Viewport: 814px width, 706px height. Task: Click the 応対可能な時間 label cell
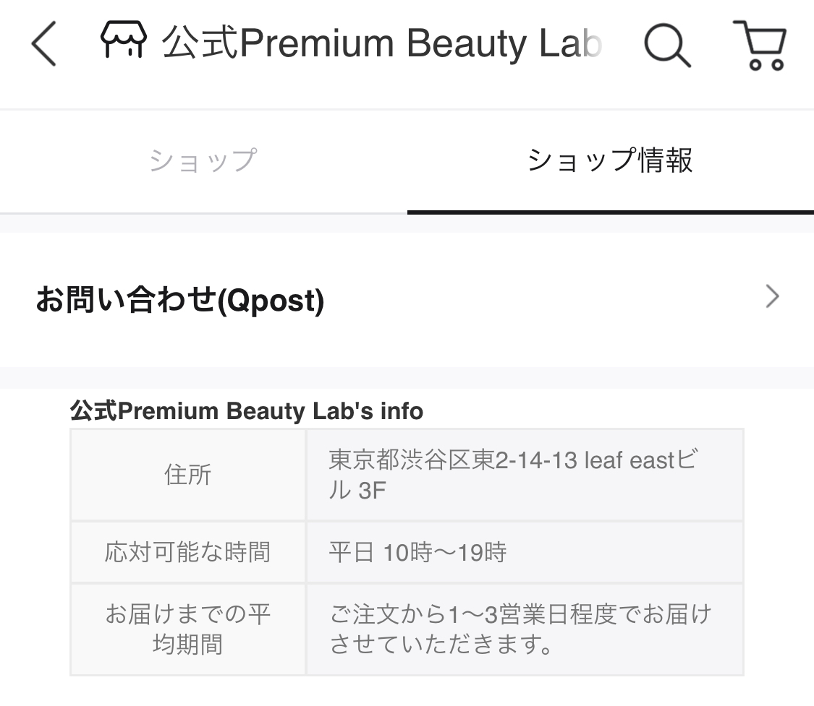188,552
